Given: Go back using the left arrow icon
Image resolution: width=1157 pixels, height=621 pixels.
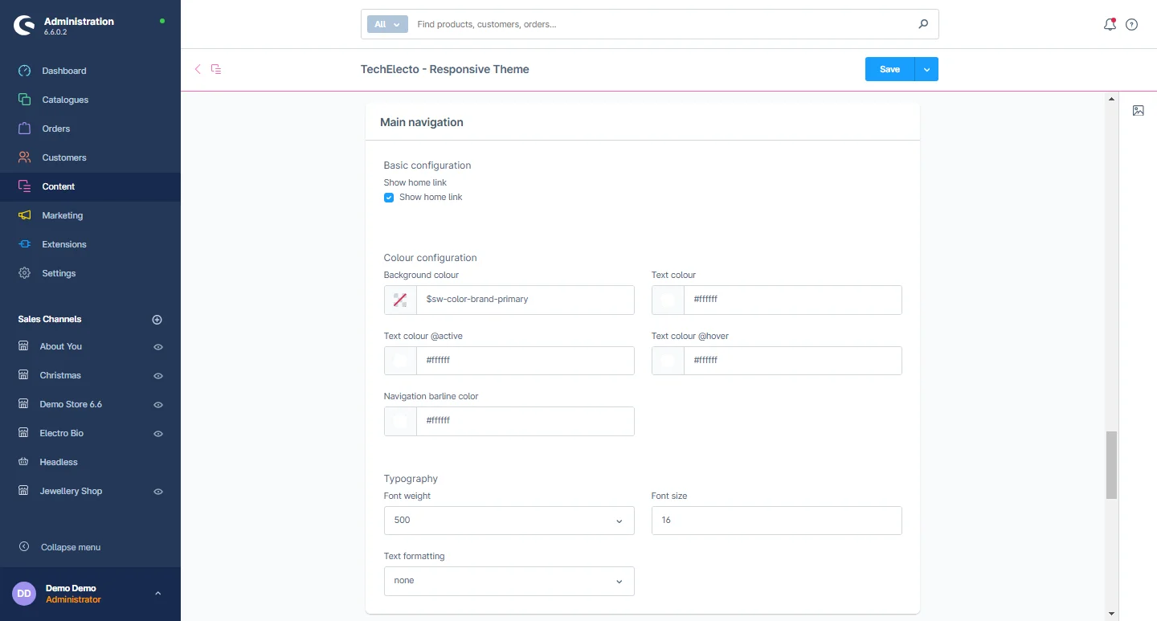Looking at the screenshot, I should pyautogui.click(x=198, y=69).
